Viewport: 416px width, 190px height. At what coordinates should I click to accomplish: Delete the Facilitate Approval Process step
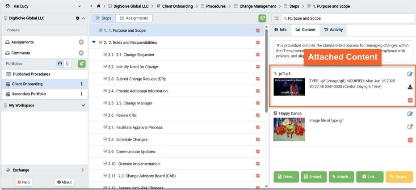[258, 127]
